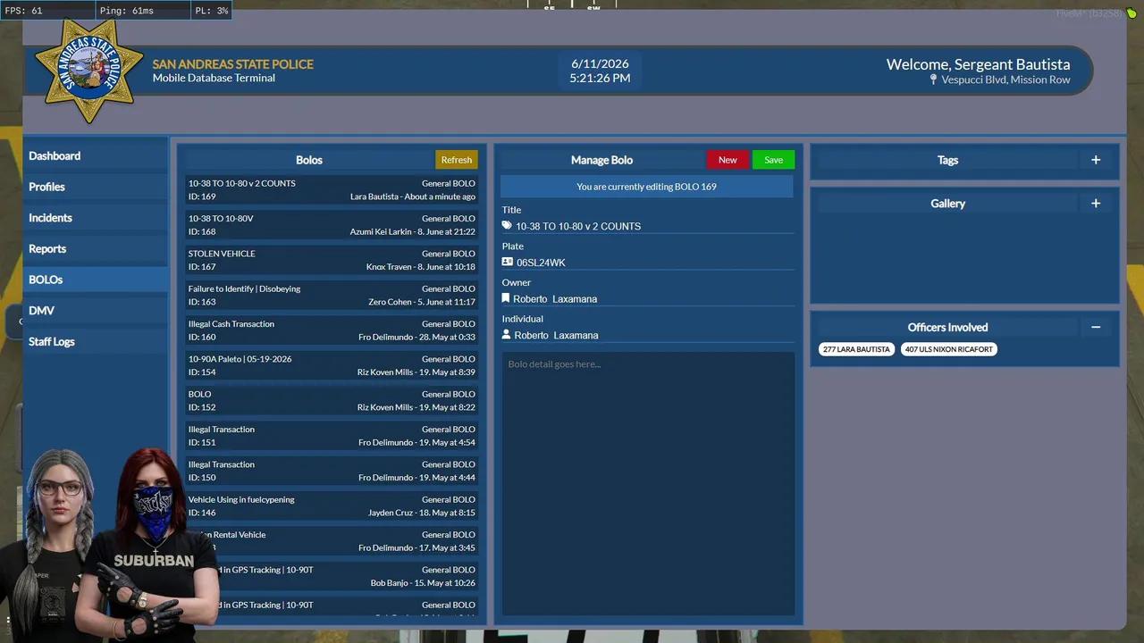Save the current bolo

click(774, 160)
